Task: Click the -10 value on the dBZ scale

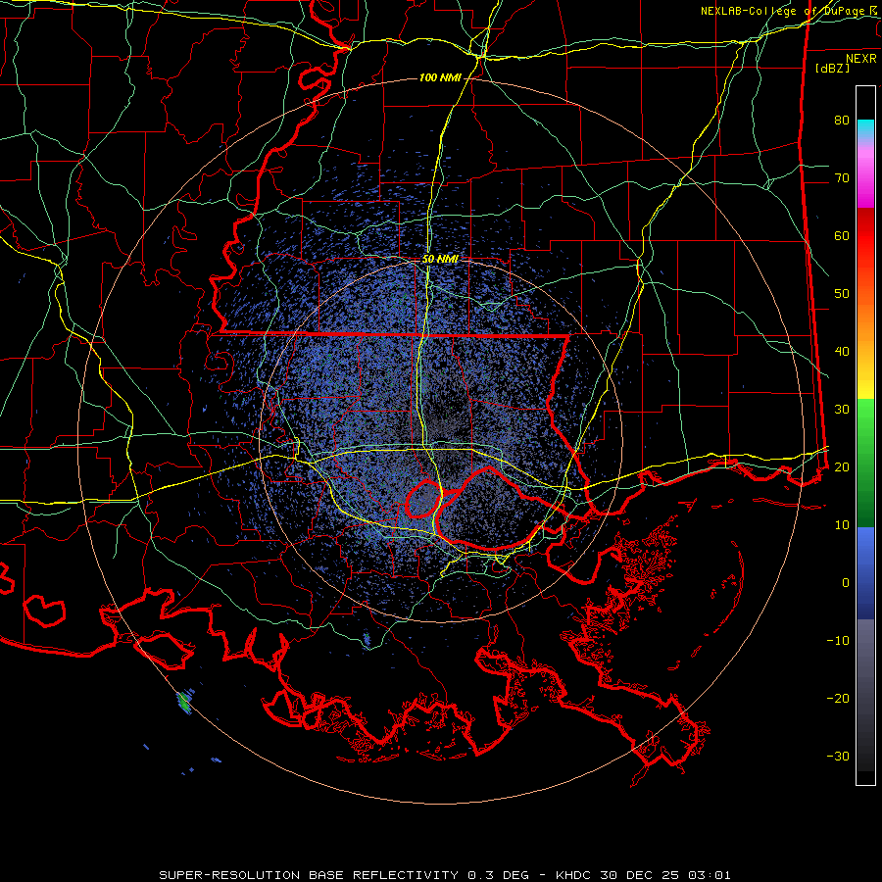Action: click(x=838, y=640)
